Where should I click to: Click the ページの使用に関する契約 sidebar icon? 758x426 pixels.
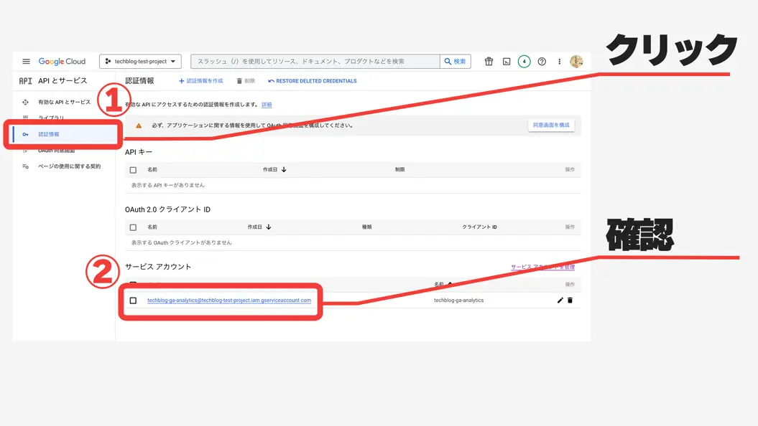[x=25, y=166]
